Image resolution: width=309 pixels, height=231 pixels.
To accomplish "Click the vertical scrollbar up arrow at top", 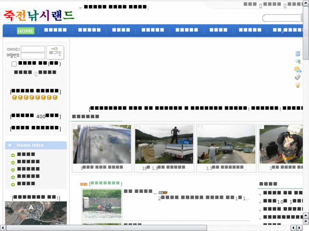I will 306,3.
